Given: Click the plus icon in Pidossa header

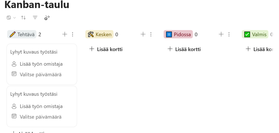Looking at the screenshot, I should tap(221, 34).
